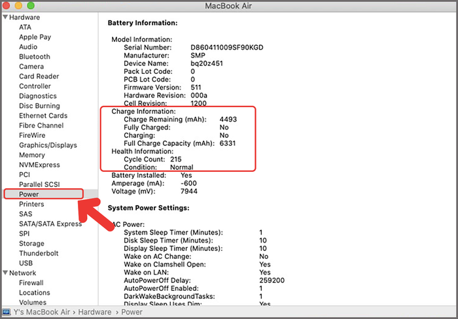Open the Audio hardware section
The image size is (458, 319).
pyautogui.click(x=28, y=46)
